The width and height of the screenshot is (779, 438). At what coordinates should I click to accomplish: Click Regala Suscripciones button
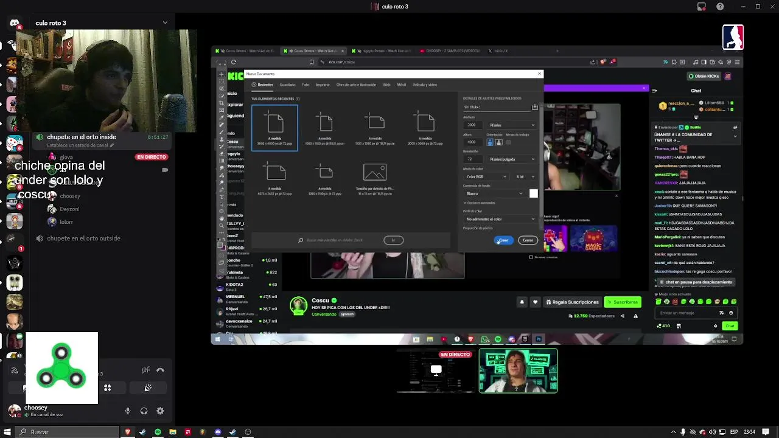point(572,302)
